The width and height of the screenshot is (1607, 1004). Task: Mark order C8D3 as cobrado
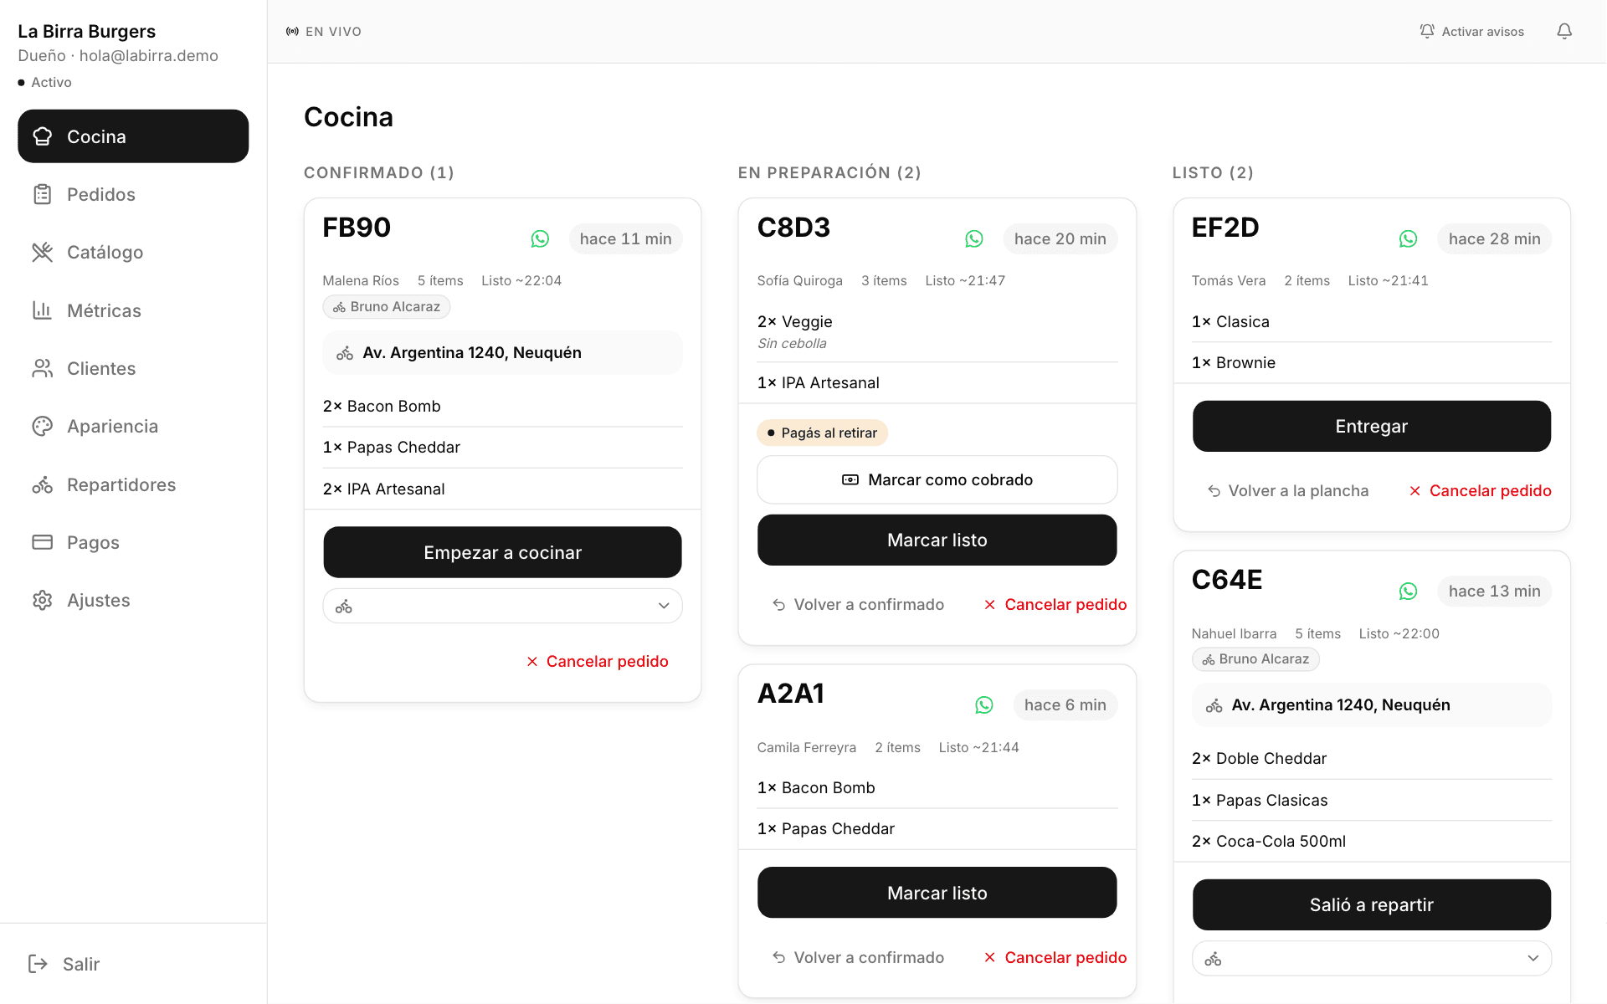point(937,479)
